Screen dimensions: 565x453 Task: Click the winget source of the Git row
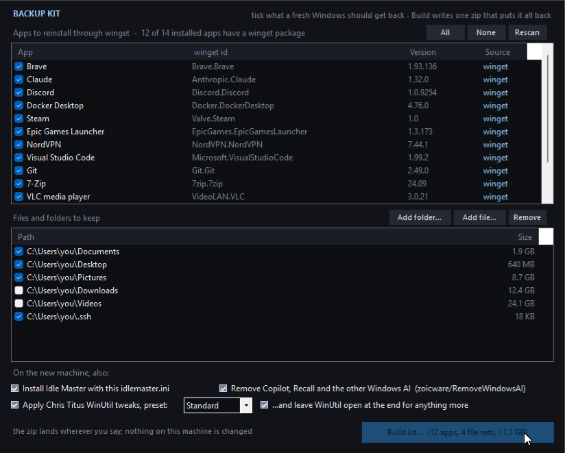[496, 171]
